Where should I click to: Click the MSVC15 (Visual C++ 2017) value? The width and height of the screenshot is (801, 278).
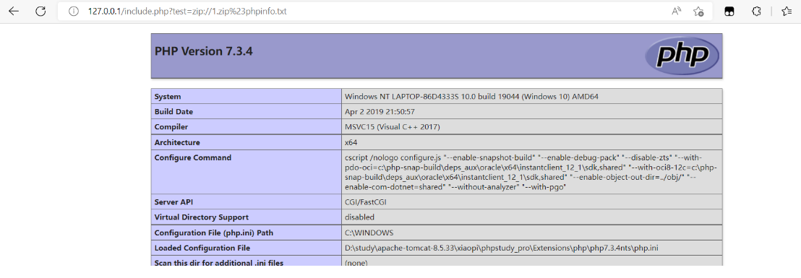tap(393, 126)
